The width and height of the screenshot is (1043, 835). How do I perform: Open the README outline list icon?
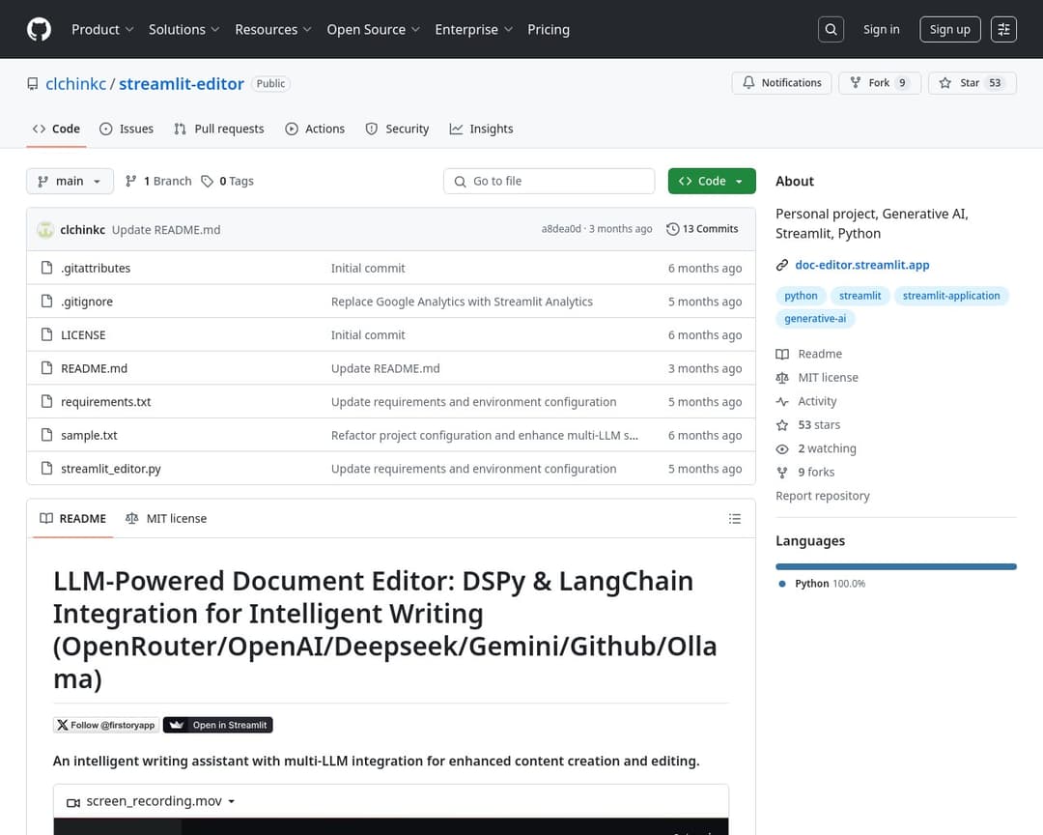pyautogui.click(x=734, y=519)
